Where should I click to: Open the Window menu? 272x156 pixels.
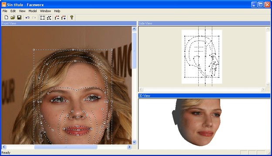pos(45,11)
